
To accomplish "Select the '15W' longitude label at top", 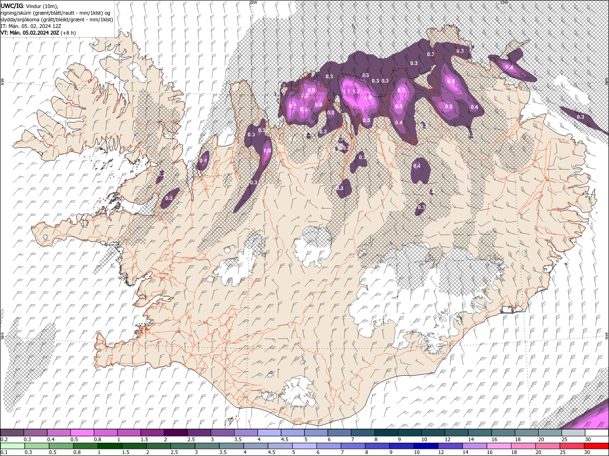I will (503, 2).
